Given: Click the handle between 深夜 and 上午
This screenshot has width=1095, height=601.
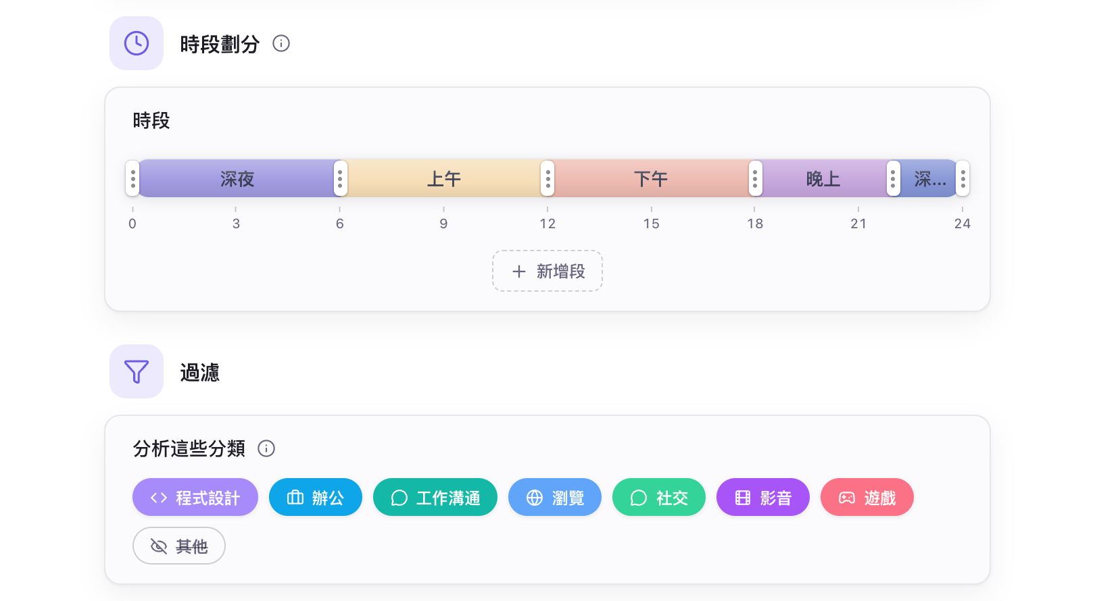Looking at the screenshot, I should click(x=341, y=178).
